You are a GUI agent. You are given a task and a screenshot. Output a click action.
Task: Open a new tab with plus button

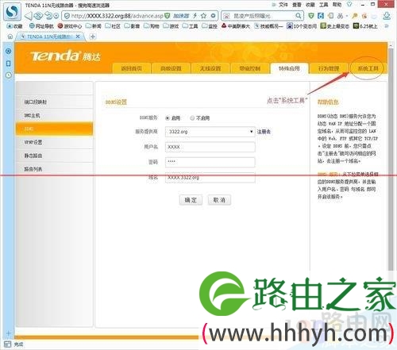[92, 37]
